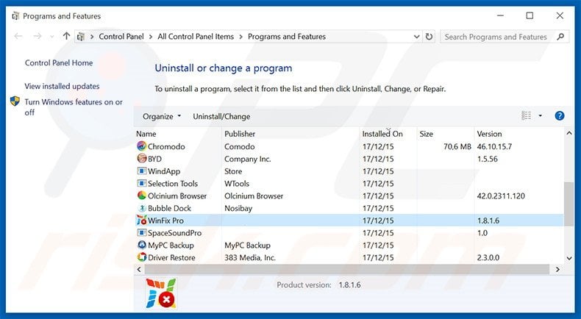
Task: Open Control Panel Home link
Action: pos(59,63)
